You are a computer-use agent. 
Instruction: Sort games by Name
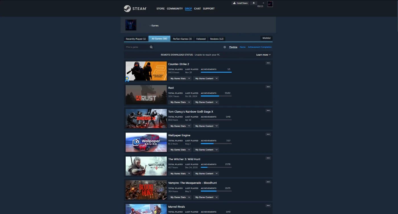pyautogui.click(x=242, y=47)
